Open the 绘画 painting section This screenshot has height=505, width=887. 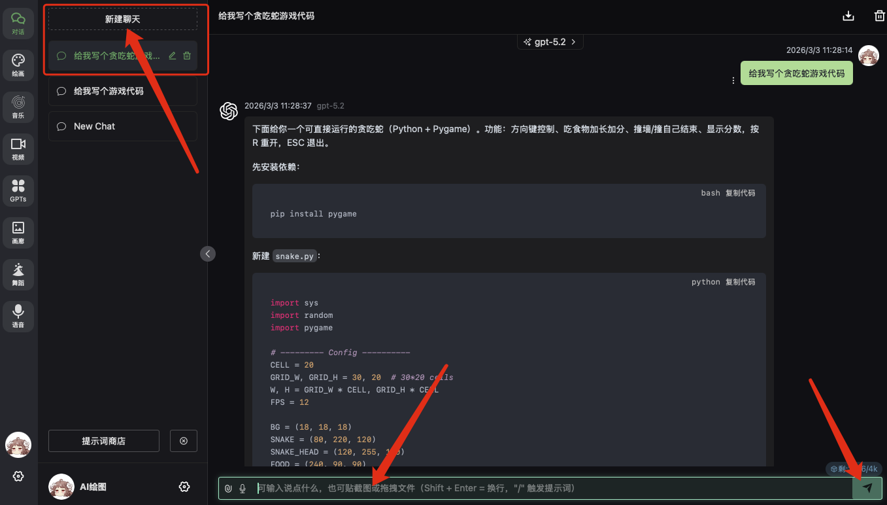pos(18,65)
